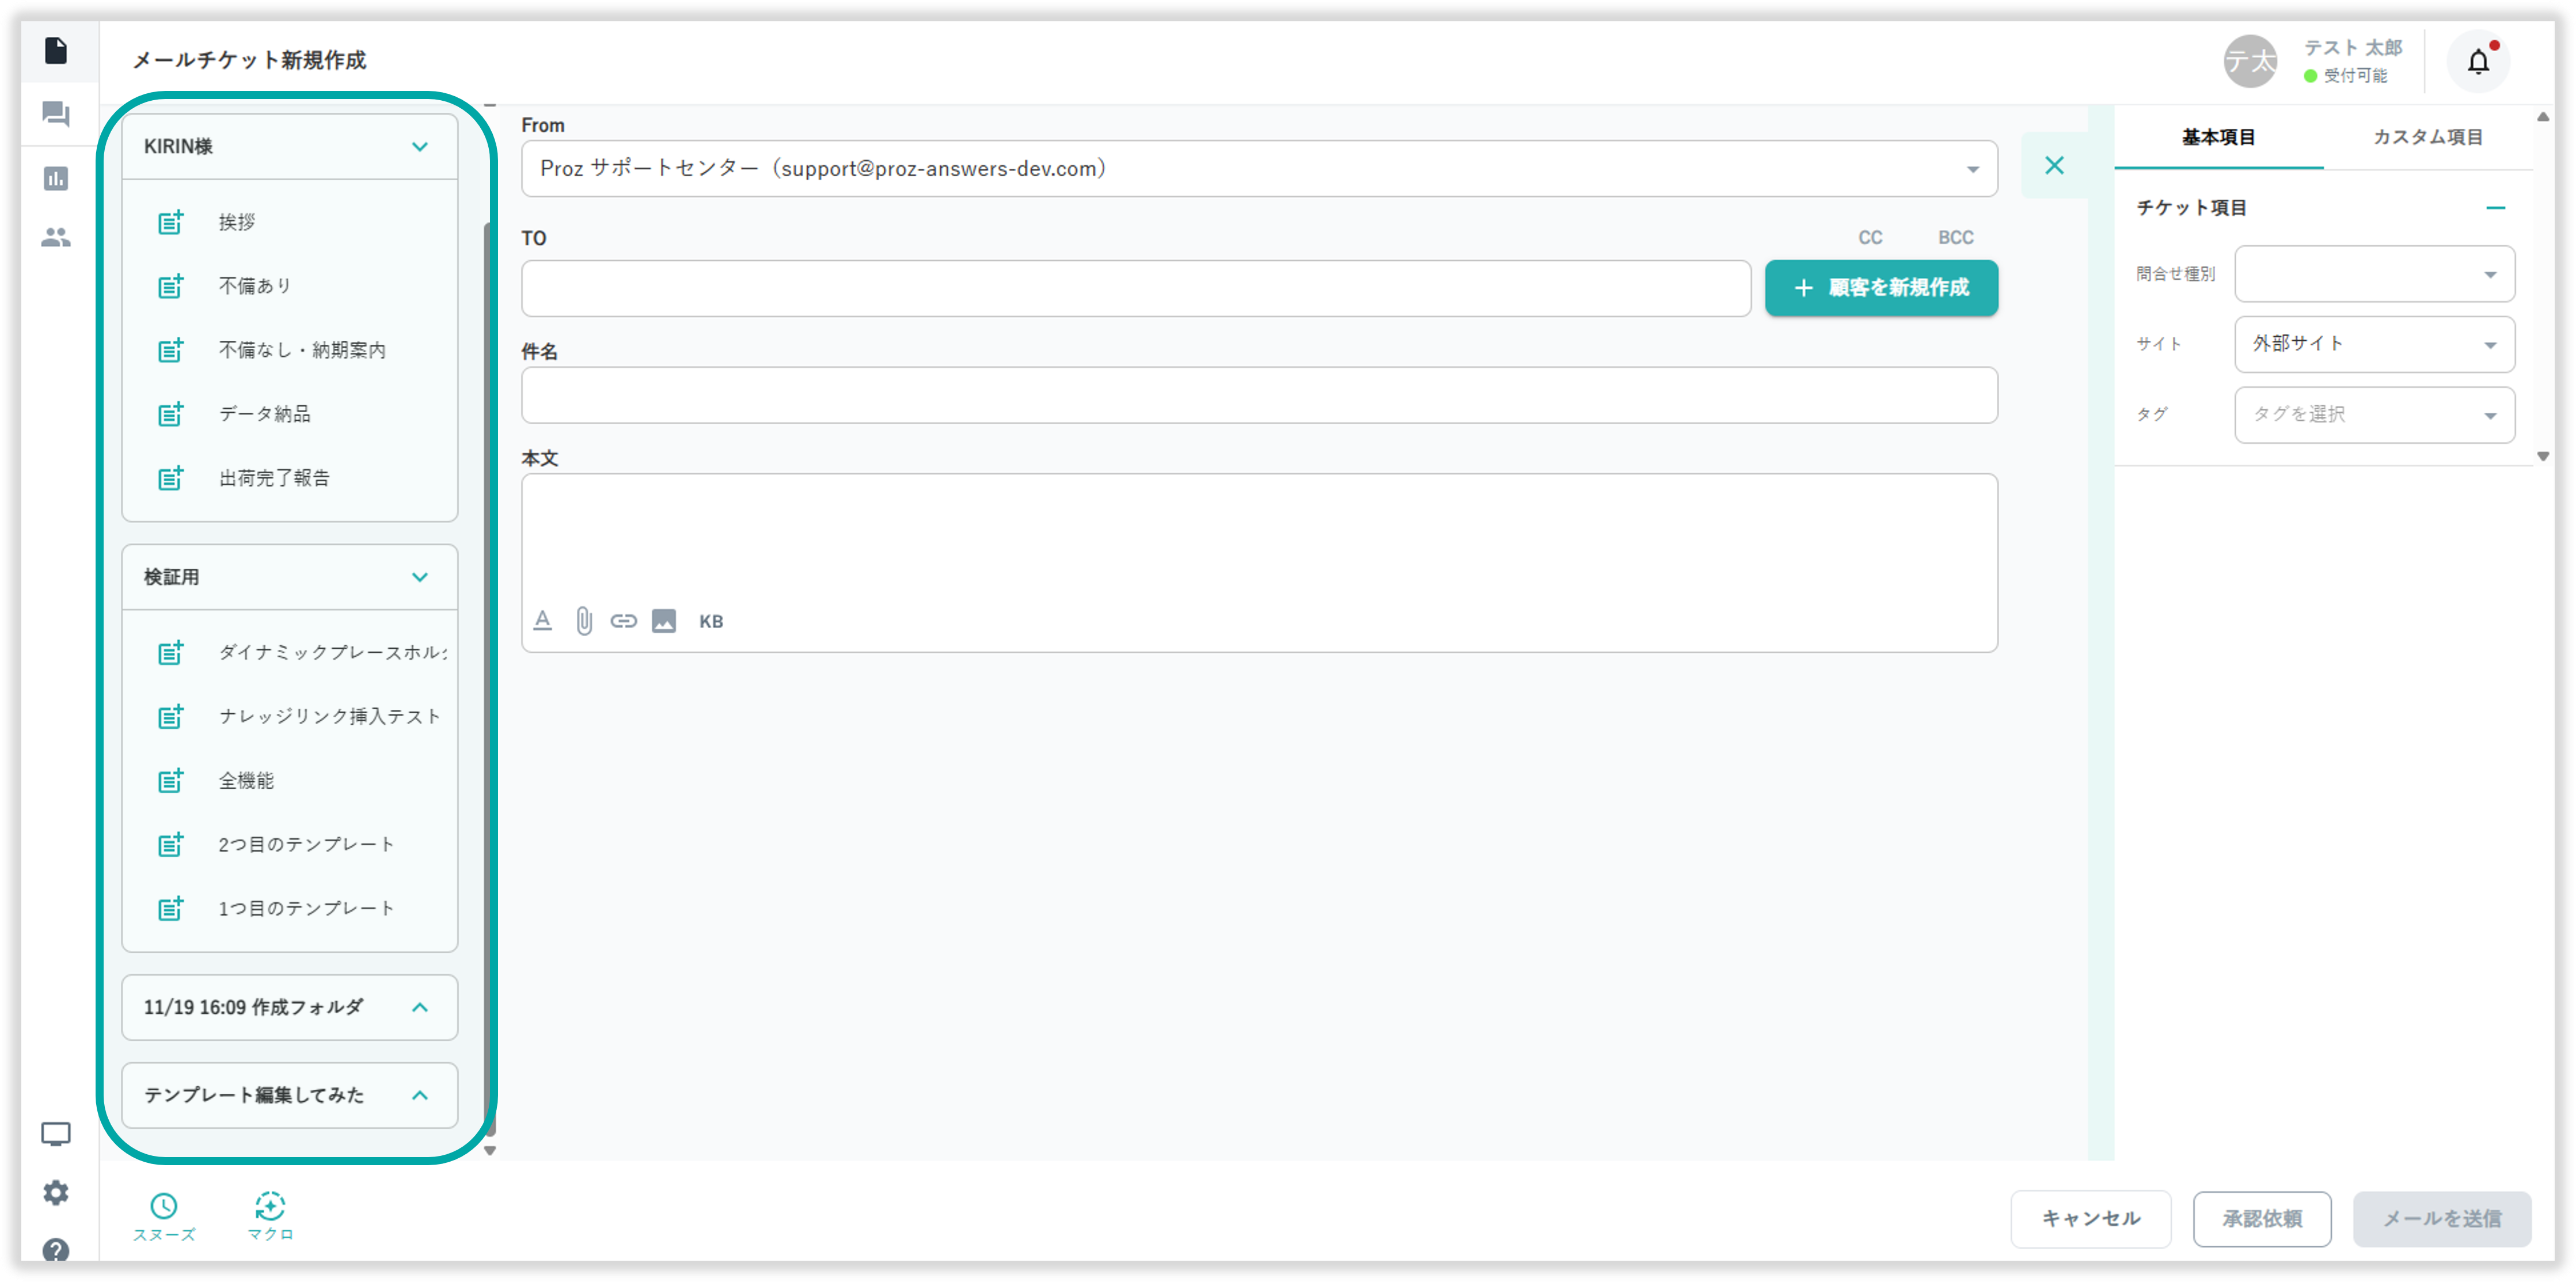This screenshot has width=2576, height=1282.
Task: Click the Snooze clock icon
Action: pos(164,1206)
